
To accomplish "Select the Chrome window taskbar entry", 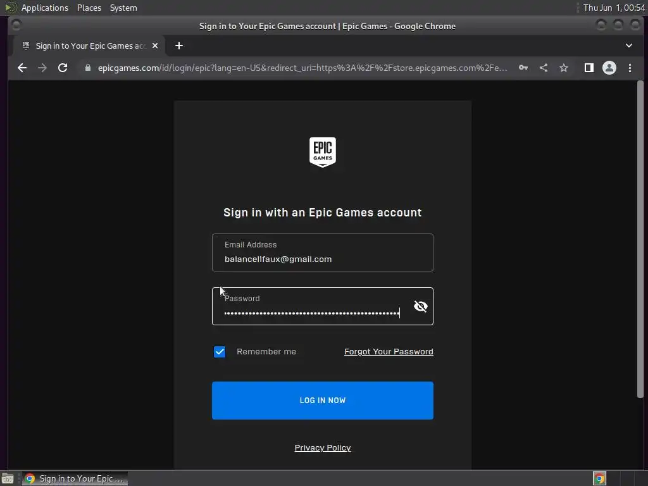I will pos(75,478).
